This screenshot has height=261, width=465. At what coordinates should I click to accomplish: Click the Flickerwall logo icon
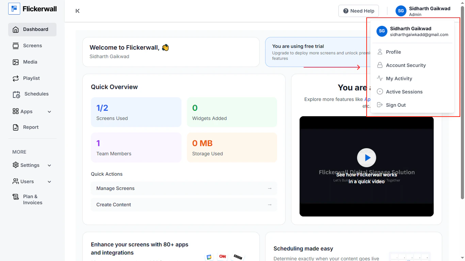coord(14,9)
